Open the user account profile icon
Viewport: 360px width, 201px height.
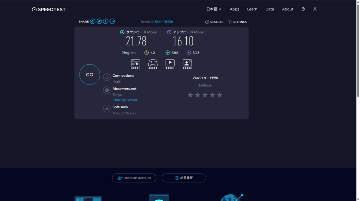[315, 9]
